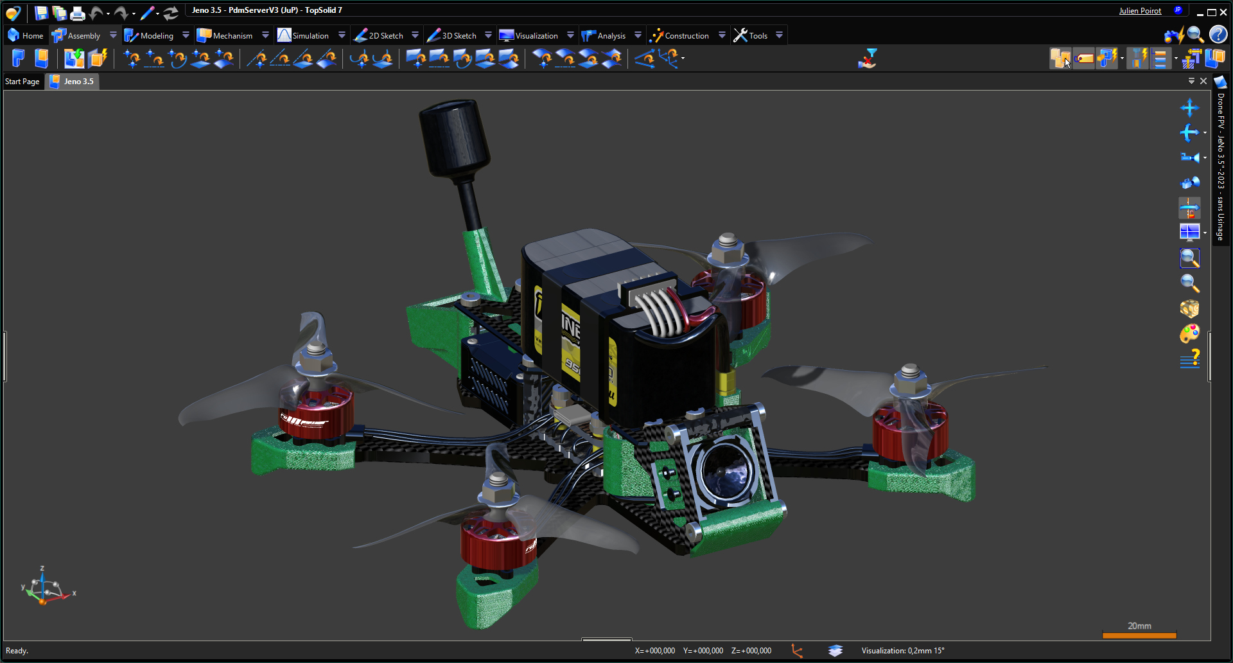
Task: Toggle the screw with lightning button
Action: point(1138,58)
